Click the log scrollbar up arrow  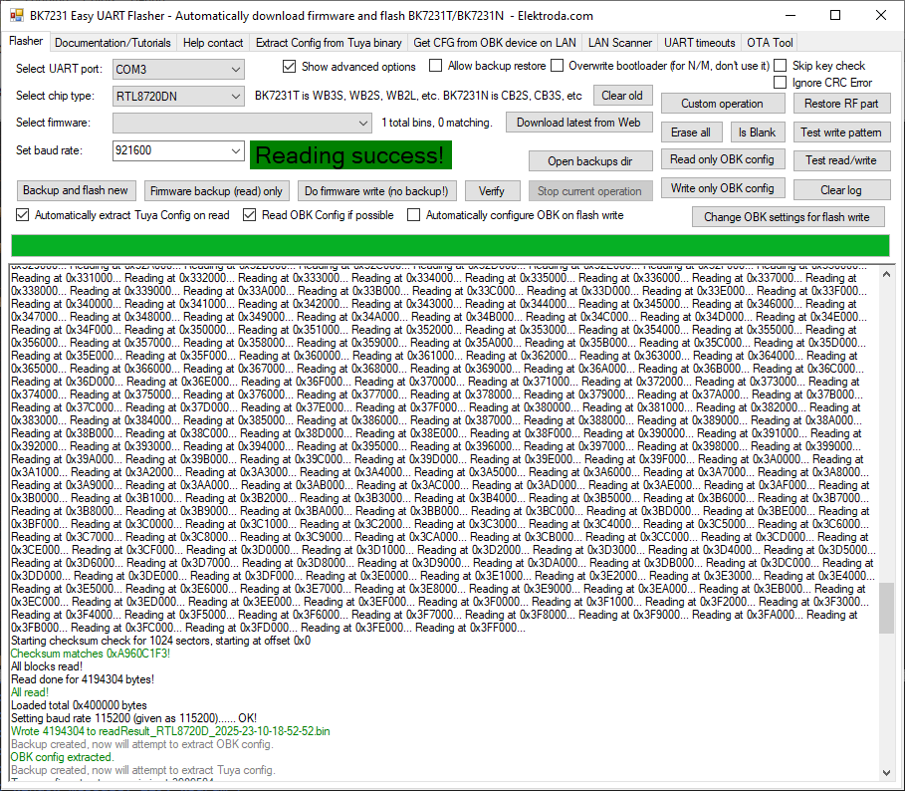tap(886, 275)
